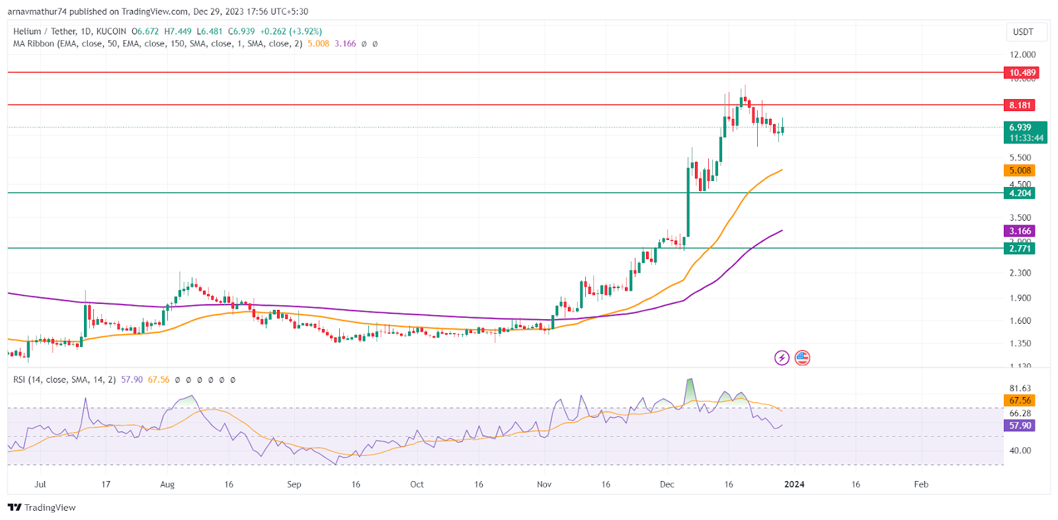
Task: Click the 2.300 price scale value
Action: (1020, 273)
